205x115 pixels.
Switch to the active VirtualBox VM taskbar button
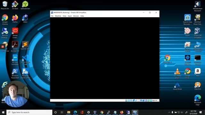(x=135, y=112)
